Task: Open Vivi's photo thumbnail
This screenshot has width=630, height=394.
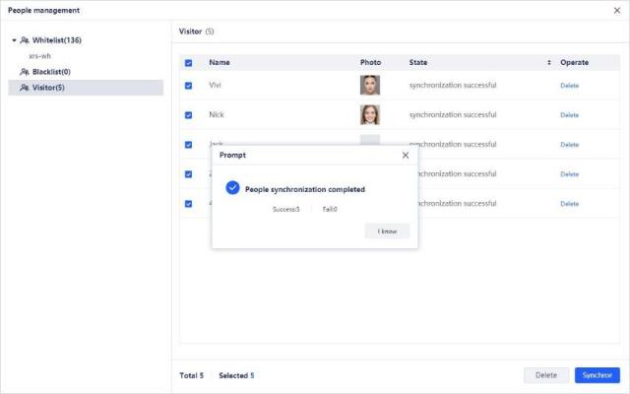Action: (x=370, y=85)
